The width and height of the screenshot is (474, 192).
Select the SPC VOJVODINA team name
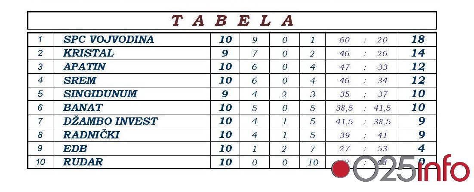coord(108,40)
